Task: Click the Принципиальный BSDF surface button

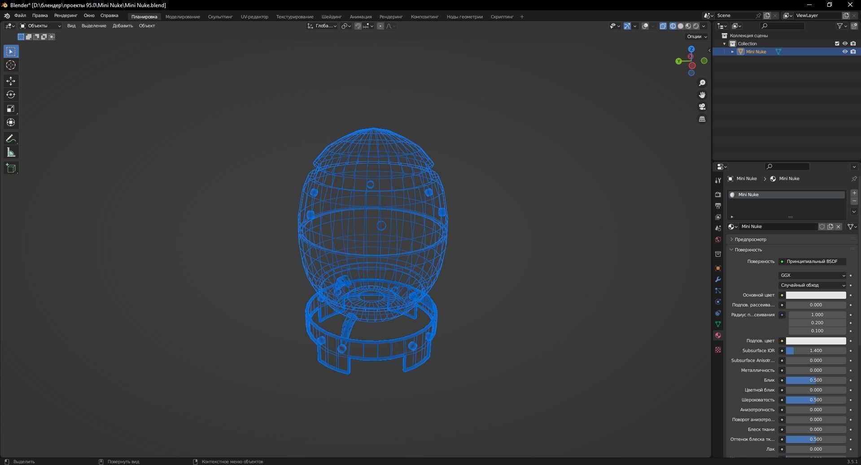Action: coord(812,262)
